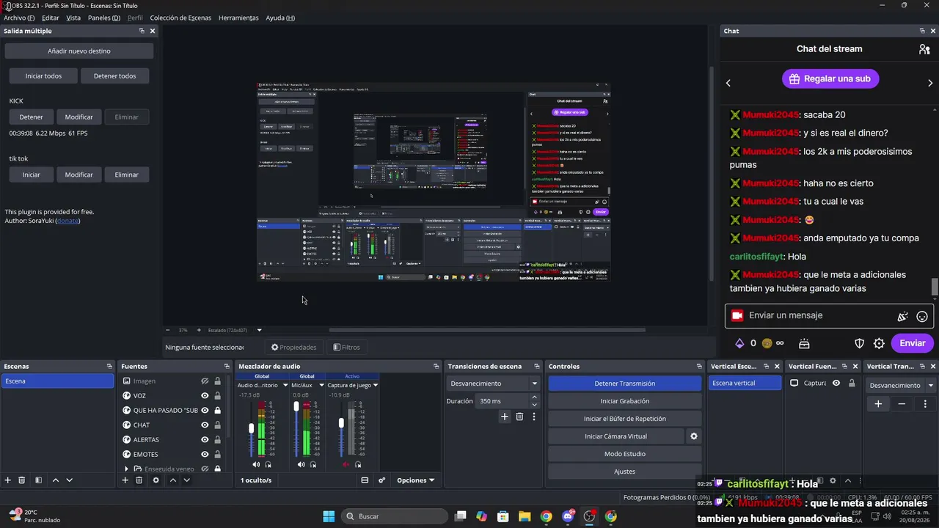The image size is (939, 528).
Task: Hide the VOZ source
Action: pyautogui.click(x=205, y=396)
